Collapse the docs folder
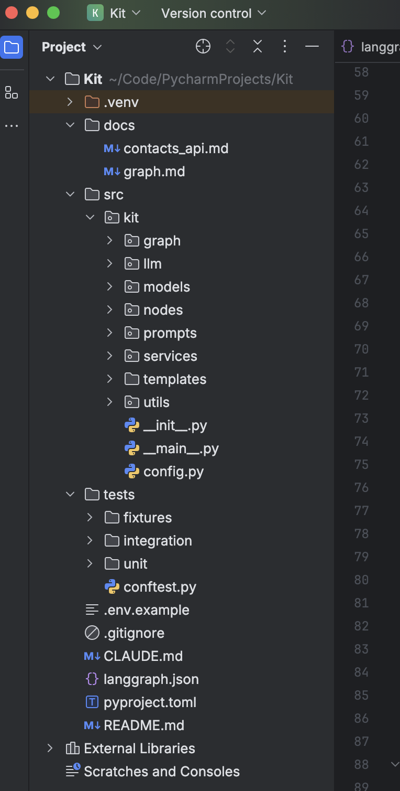Viewport: 400px width, 791px height. click(70, 125)
